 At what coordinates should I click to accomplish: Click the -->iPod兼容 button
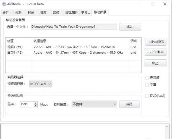tap(156, 42)
